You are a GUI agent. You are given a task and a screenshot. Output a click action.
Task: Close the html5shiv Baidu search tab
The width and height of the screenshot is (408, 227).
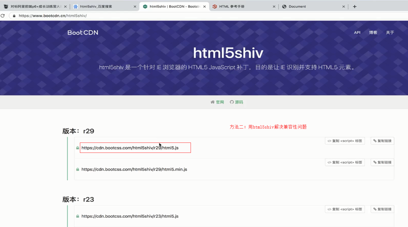click(135, 6)
